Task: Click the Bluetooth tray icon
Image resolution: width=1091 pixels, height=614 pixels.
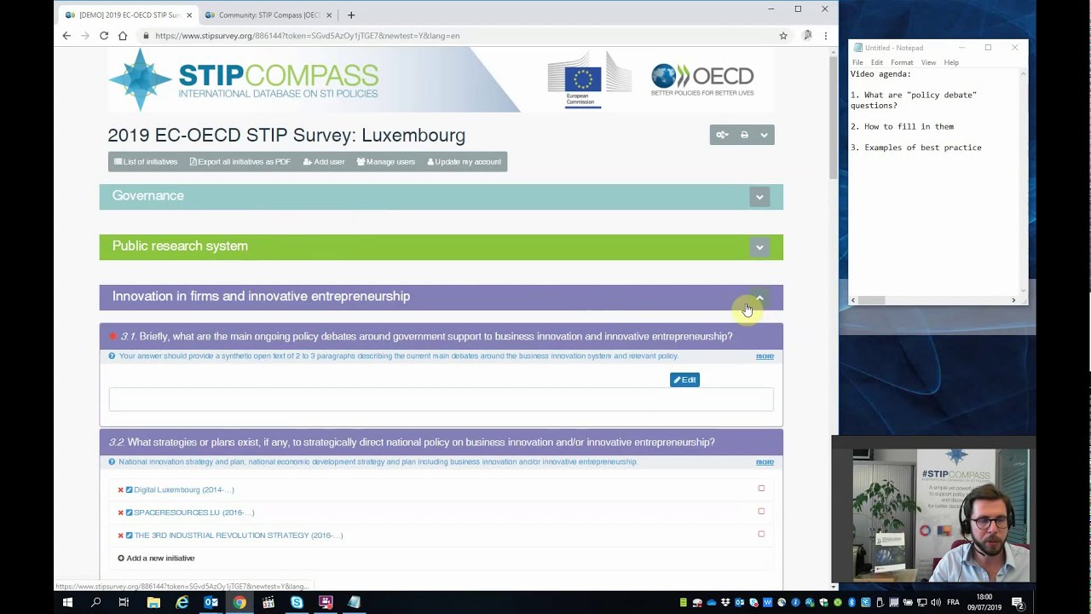Action: point(851,603)
